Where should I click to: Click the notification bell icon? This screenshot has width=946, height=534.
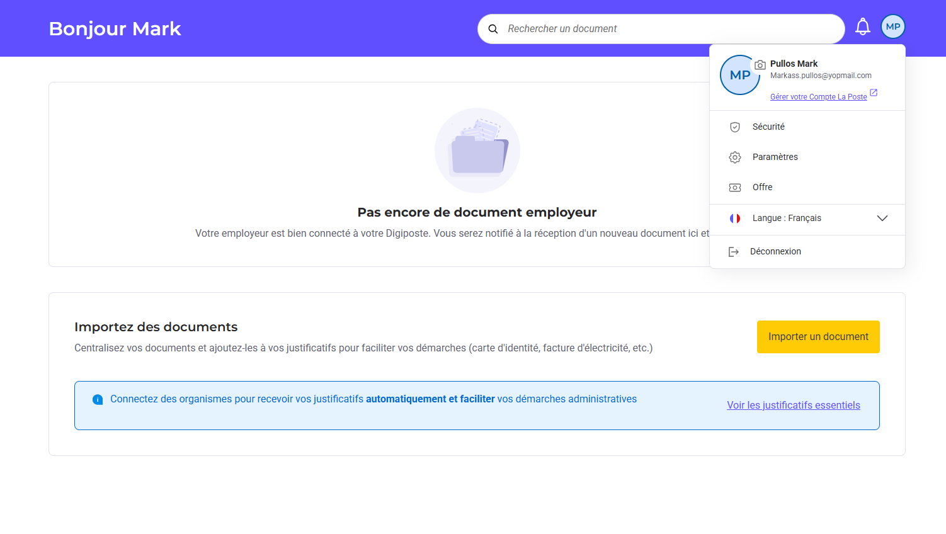(x=862, y=27)
